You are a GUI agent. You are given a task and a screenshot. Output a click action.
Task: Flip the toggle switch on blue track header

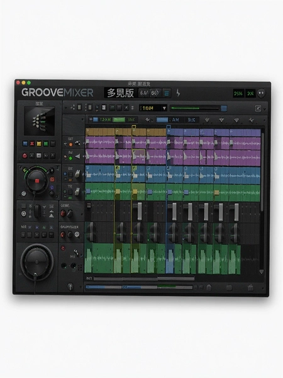pos(77,173)
